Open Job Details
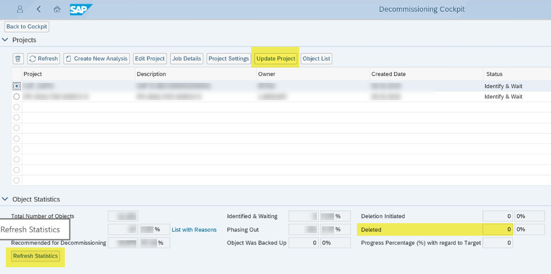 click(x=186, y=58)
